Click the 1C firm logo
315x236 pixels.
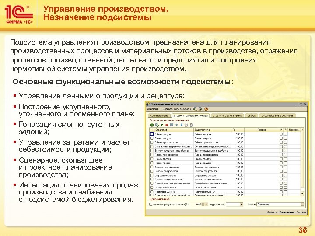point(19,15)
